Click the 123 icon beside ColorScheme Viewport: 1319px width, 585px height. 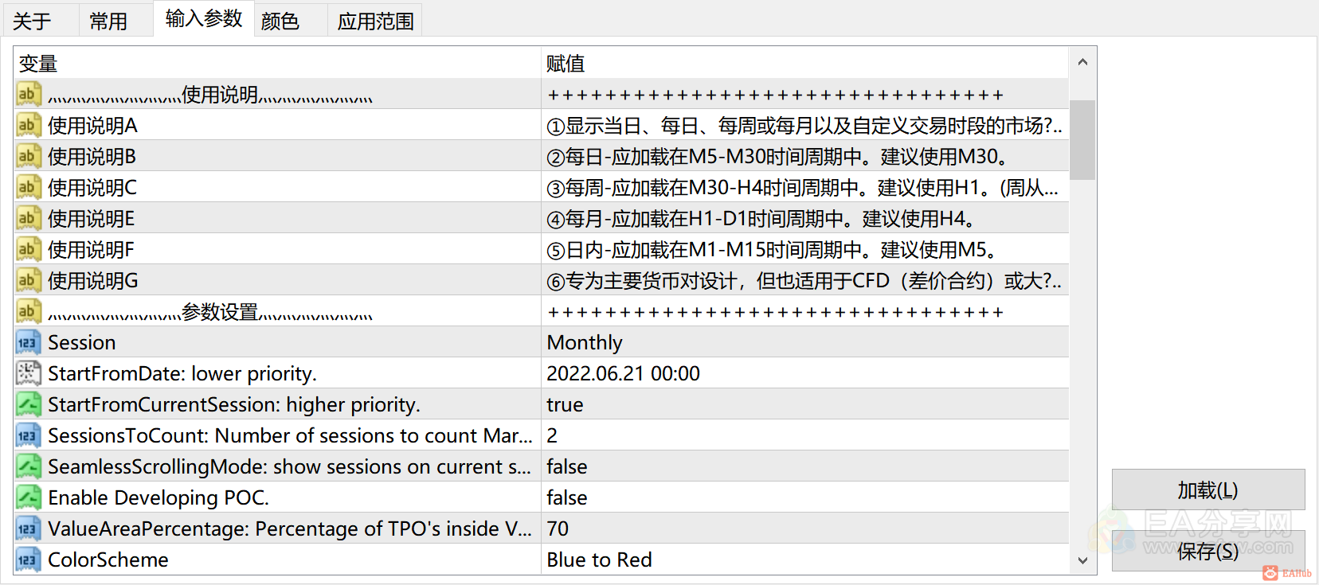tap(28, 559)
